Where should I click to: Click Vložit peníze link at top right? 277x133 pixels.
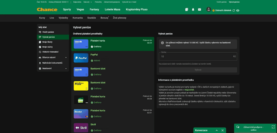[222, 2]
